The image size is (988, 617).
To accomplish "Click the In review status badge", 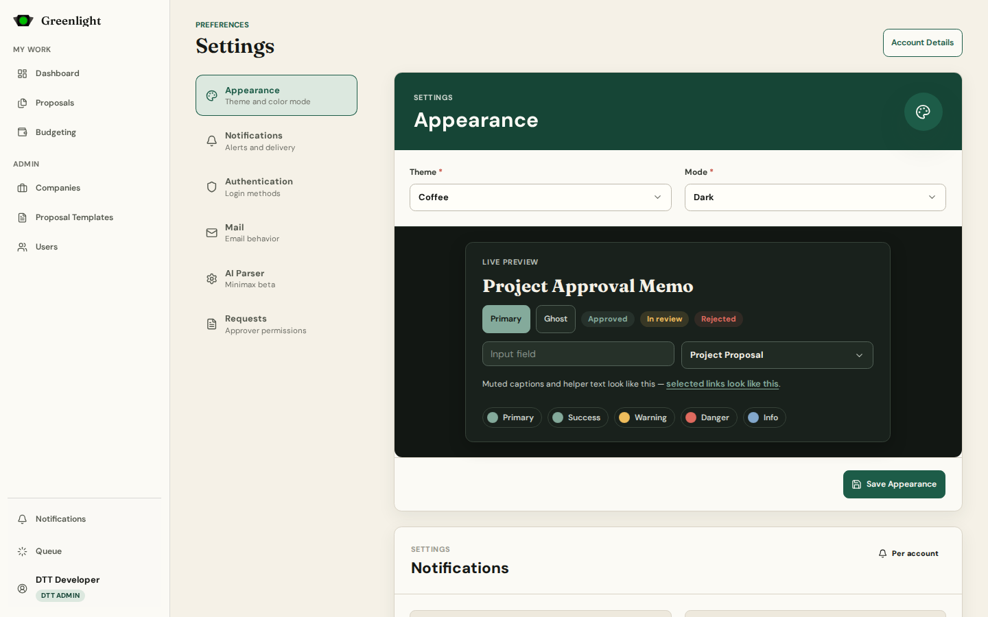I will 664,319.
